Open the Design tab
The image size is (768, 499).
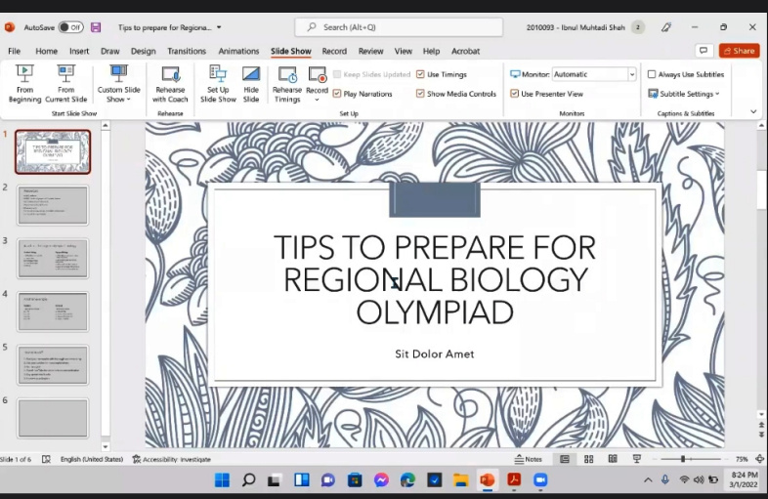143,51
